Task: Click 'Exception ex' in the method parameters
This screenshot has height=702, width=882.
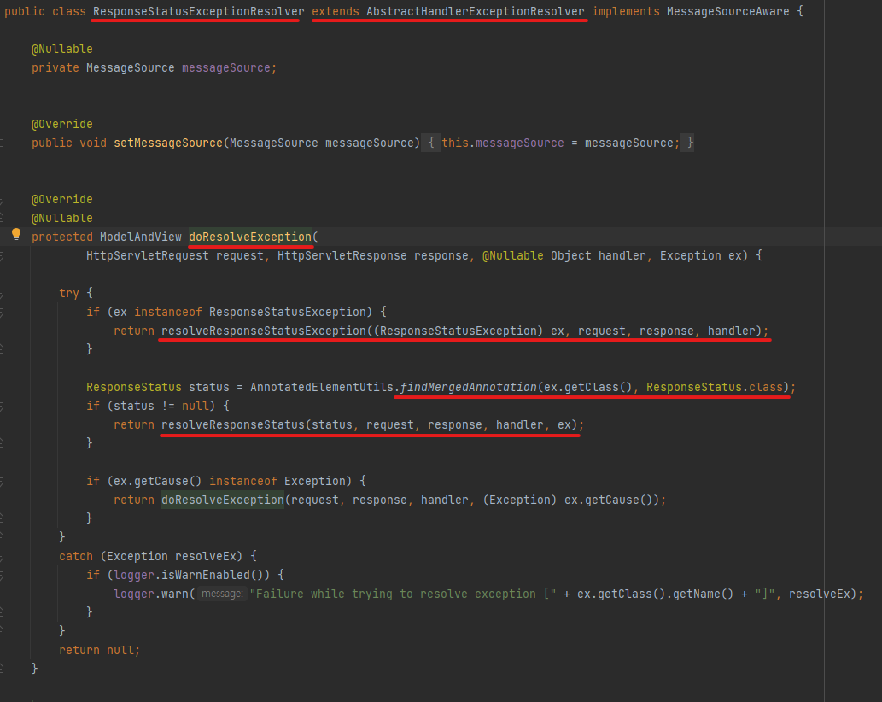Action: (701, 256)
